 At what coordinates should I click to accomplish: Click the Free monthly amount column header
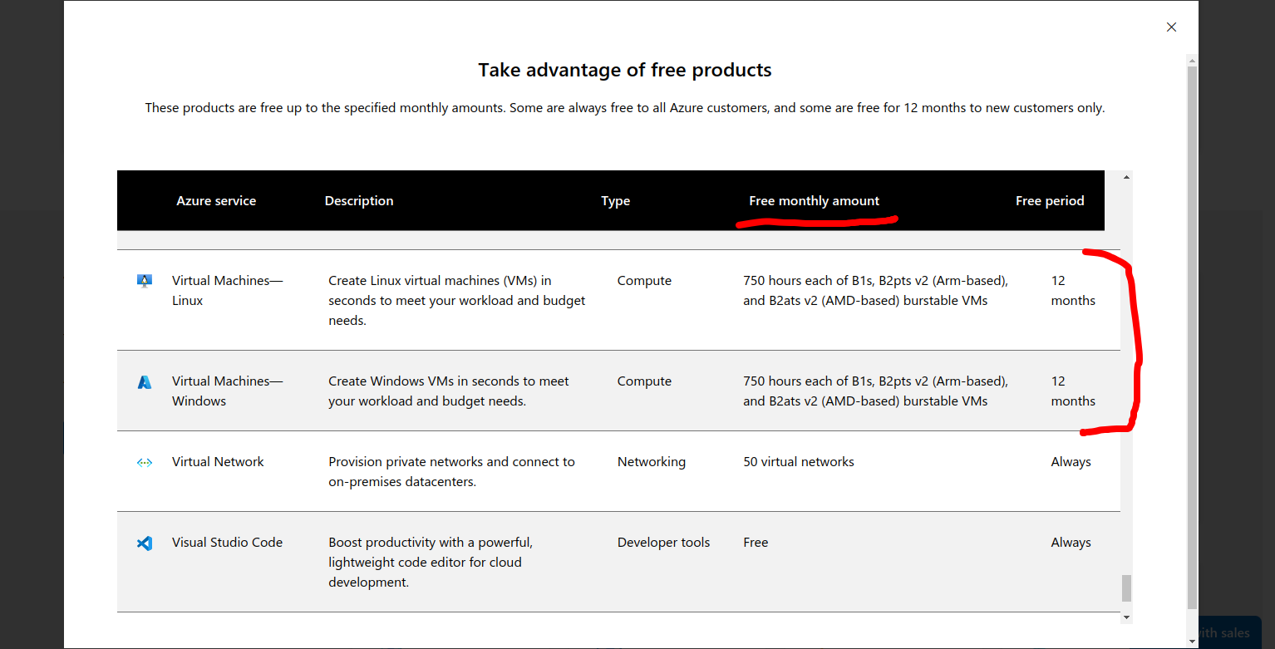point(815,200)
